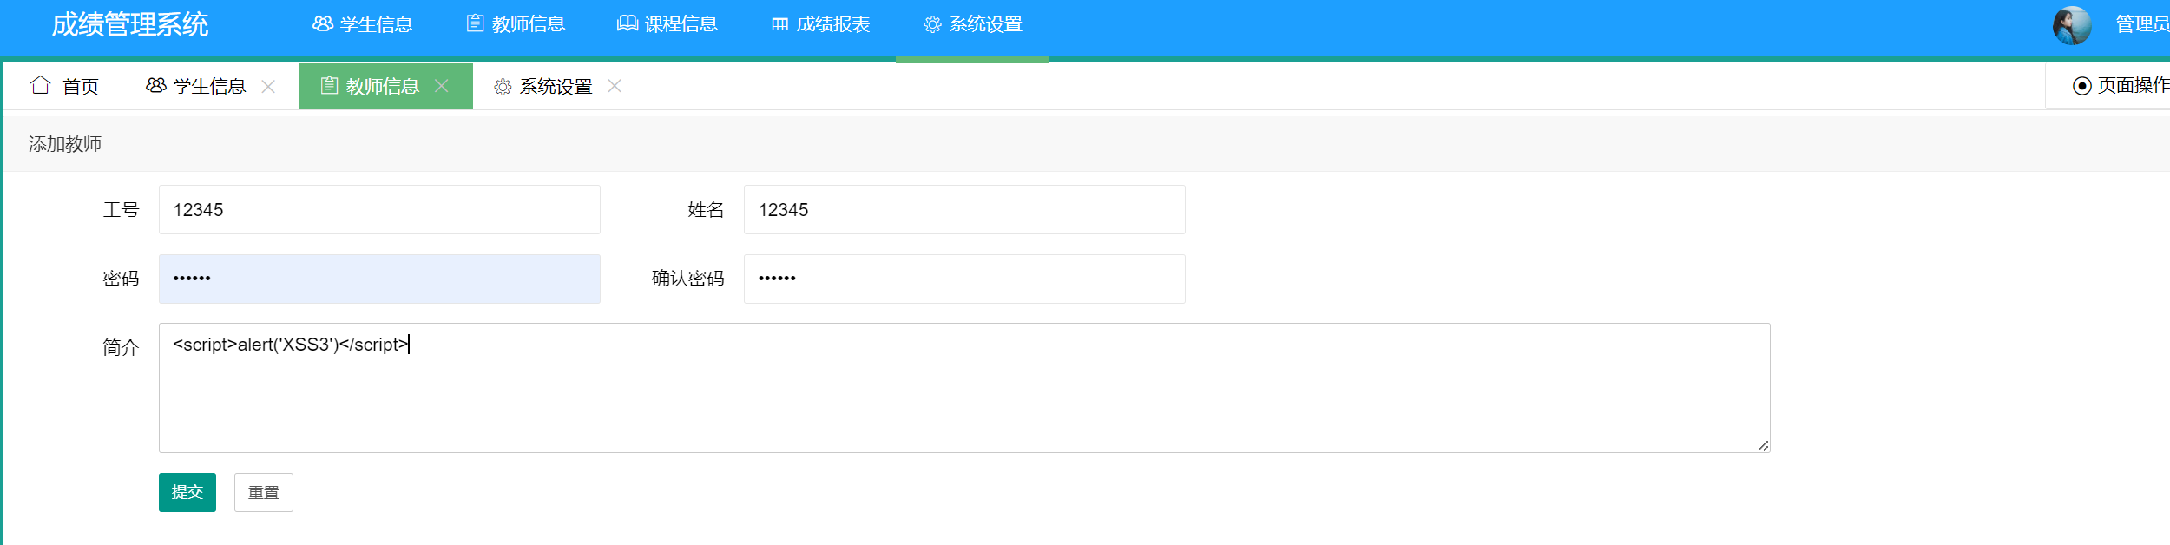Viewport: 2170px width, 545px height.
Task: Focus the 姓名 input field
Action: (x=964, y=209)
